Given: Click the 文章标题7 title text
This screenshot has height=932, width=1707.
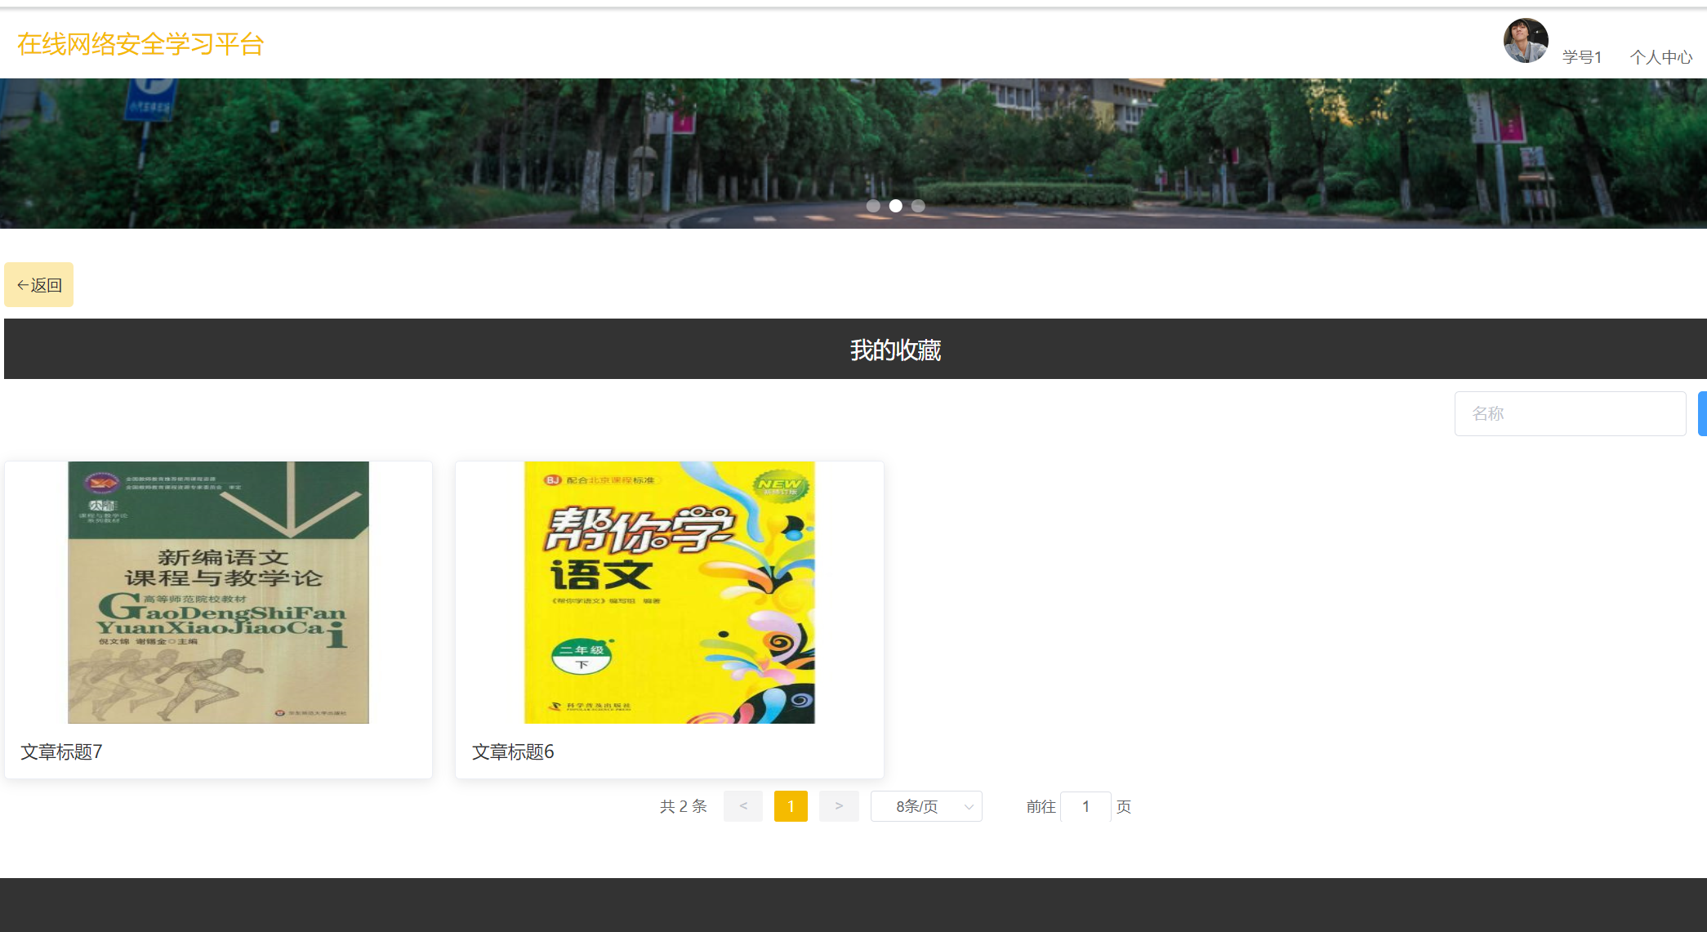Looking at the screenshot, I should (61, 751).
